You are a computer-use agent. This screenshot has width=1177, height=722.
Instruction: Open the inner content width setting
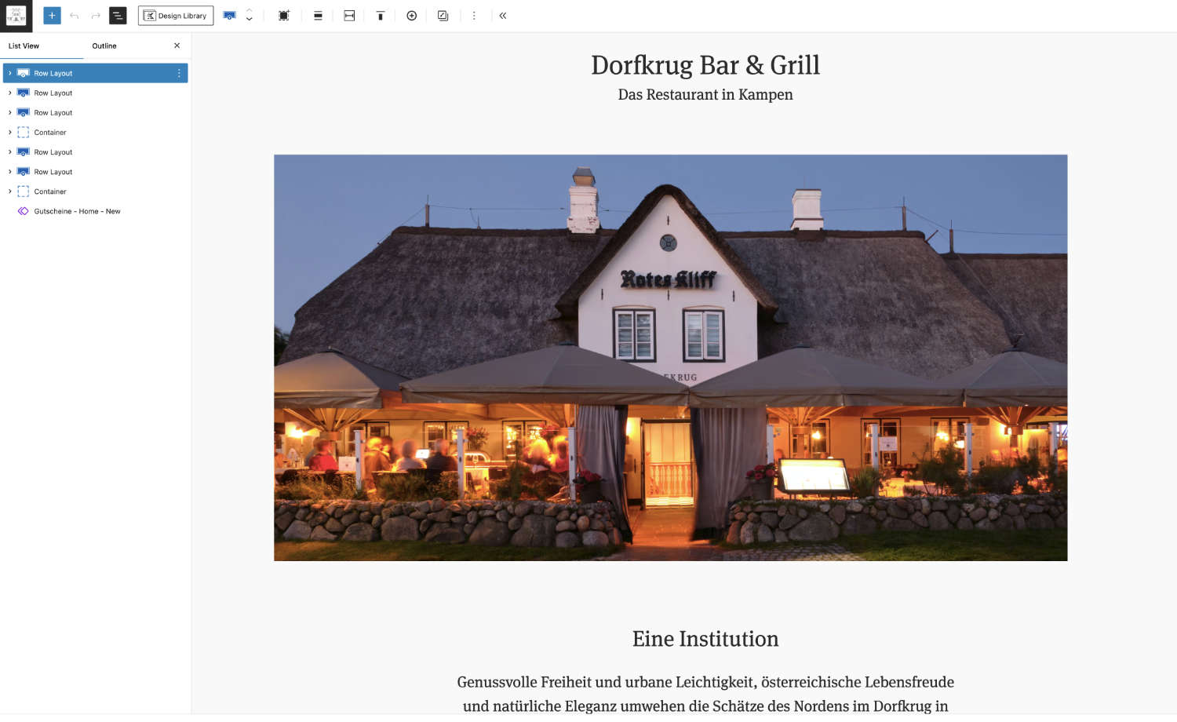[349, 16]
